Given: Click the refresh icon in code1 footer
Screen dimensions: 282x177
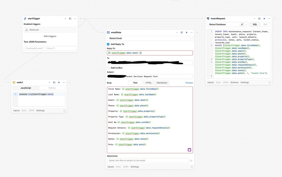Looking at the screenshot, I should pyautogui.click(x=64, y=110).
